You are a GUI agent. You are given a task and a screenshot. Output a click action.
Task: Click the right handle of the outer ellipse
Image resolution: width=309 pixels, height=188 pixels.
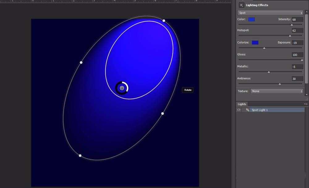pos(163,114)
